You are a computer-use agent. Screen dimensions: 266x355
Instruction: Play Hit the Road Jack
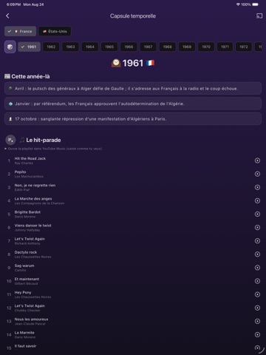[257, 160]
